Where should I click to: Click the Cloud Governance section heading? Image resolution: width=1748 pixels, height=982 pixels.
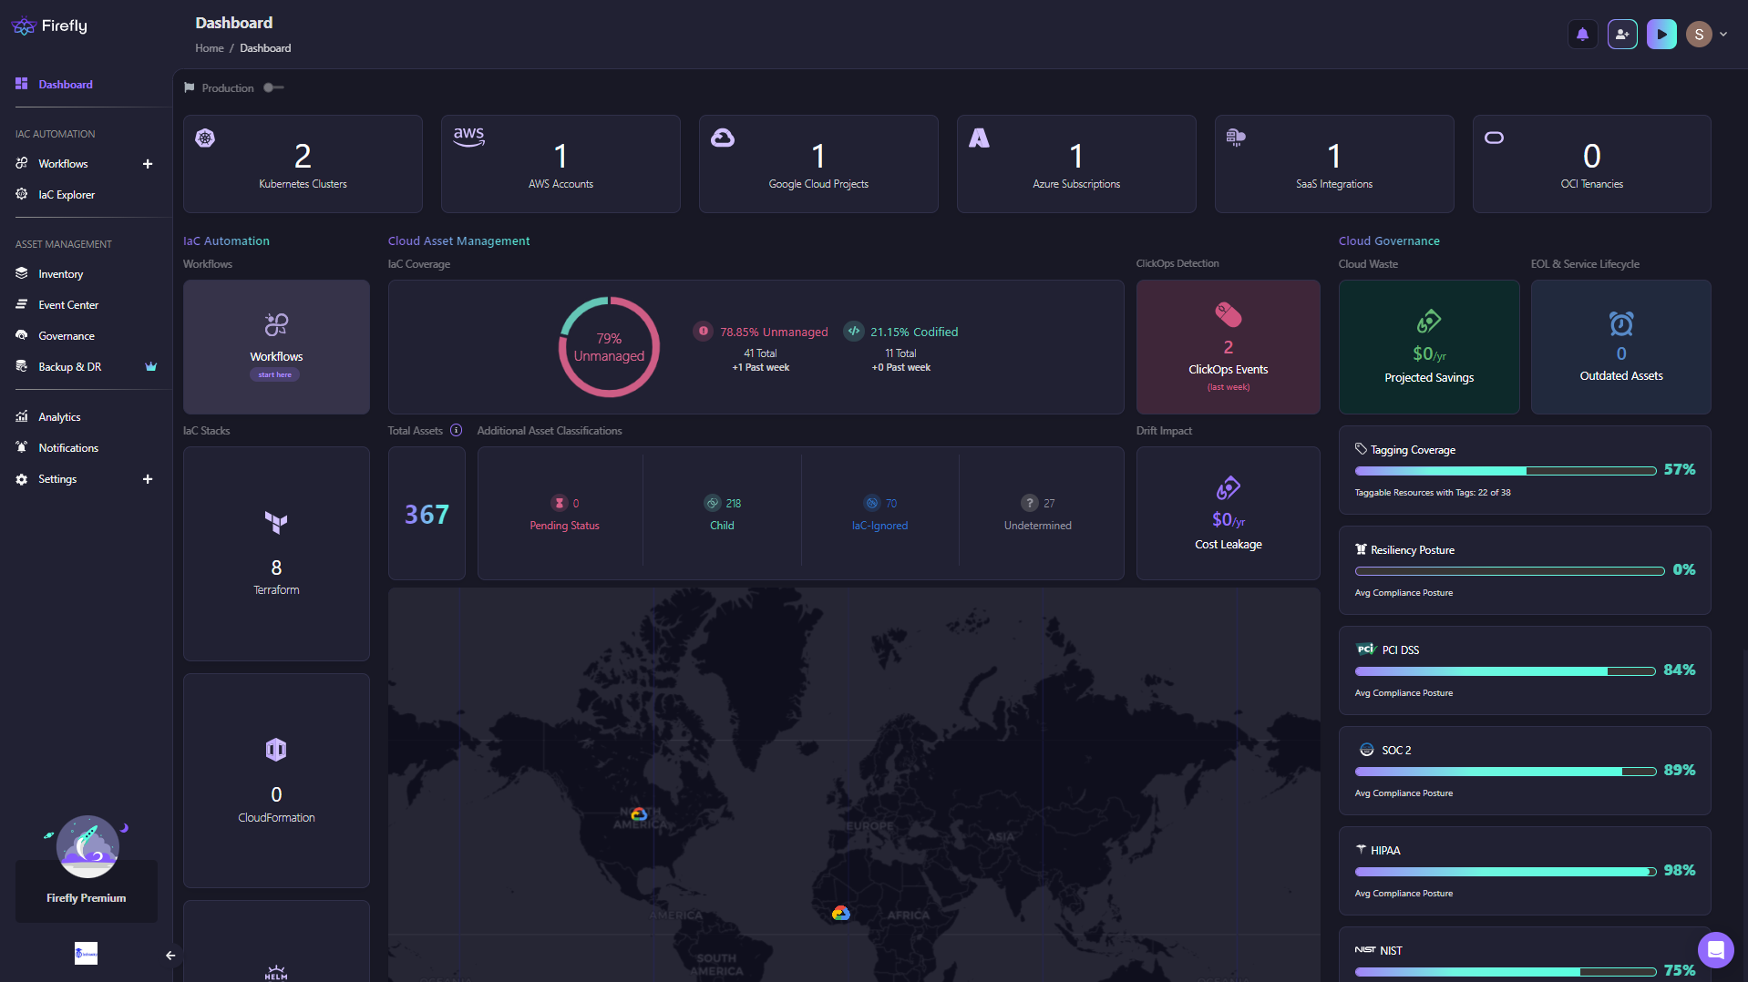pyautogui.click(x=1389, y=241)
